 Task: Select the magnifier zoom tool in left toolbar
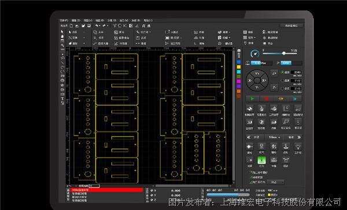pyautogui.click(x=62, y=46)
